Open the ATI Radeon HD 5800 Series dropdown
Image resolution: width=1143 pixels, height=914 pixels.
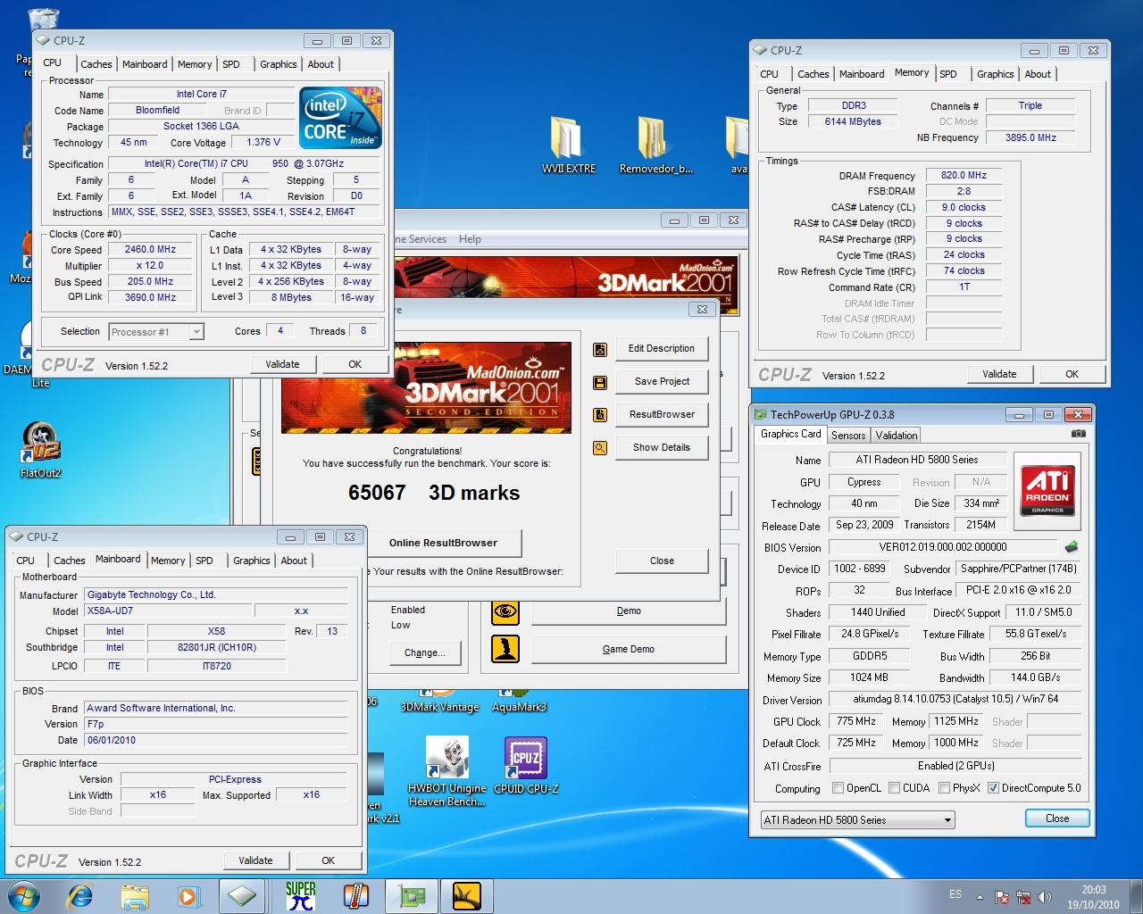click(x=857, y=820)
